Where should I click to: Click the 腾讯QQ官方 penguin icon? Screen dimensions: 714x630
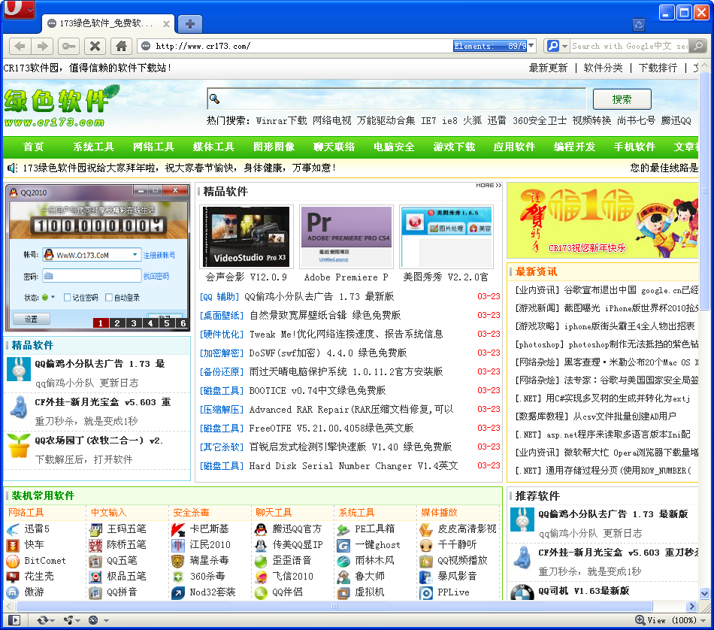pos(261,529)
